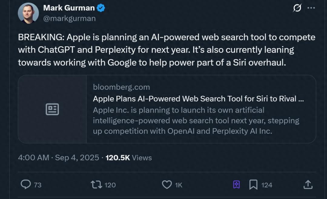Click the blue verified checkmark badge
The image size is (327, 199).
pyautogui.click(x=101, y=8)
